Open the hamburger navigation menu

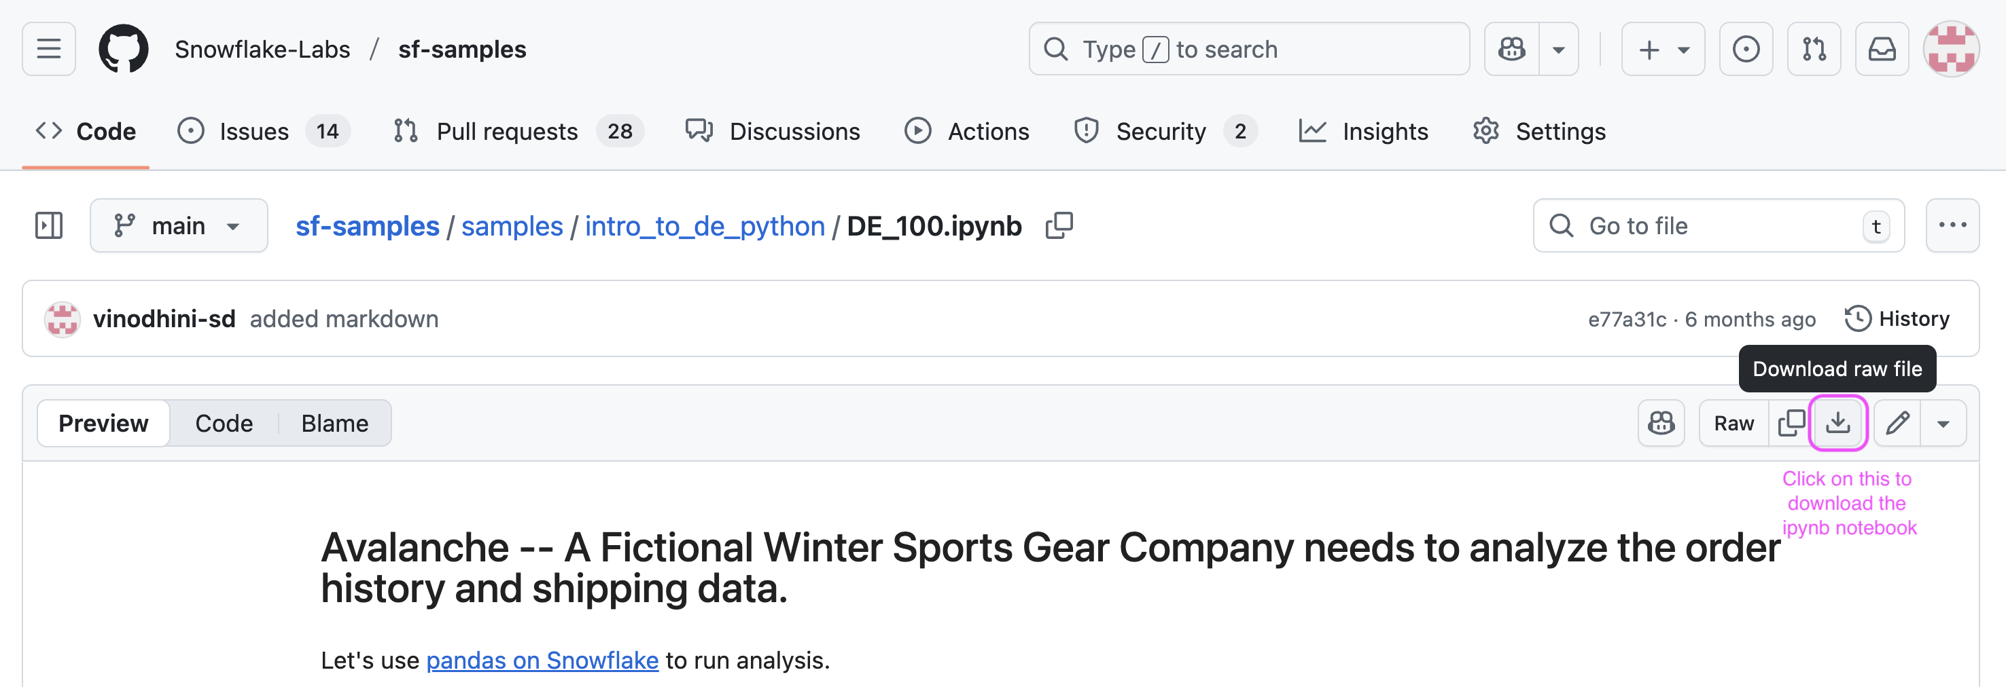pos(49,49)
